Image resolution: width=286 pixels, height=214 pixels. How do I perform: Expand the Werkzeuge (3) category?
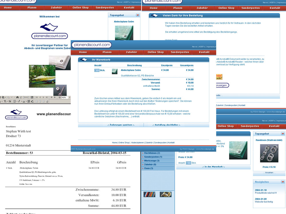click(158, 161)
